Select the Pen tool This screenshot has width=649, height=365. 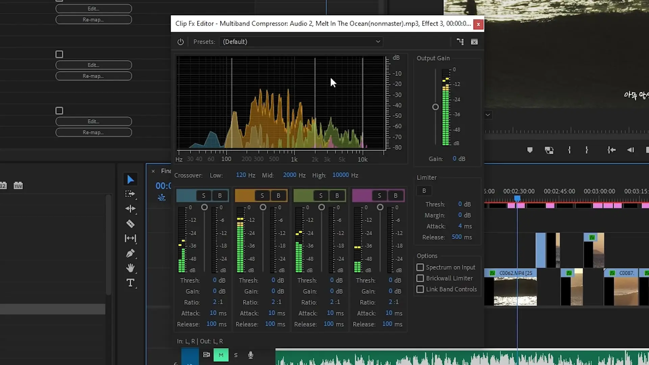point(130,253)
